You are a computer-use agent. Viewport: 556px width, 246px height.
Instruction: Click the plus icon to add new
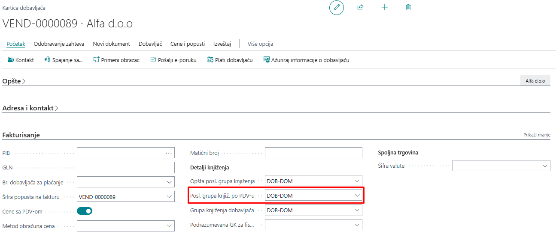coord(385,8)
